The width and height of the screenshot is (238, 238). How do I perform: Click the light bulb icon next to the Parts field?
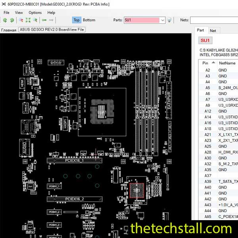(169, 20)
